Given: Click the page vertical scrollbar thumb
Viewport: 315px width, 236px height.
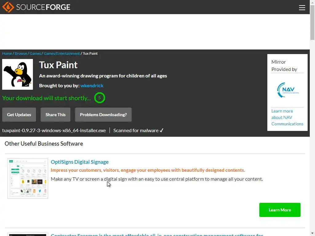Looking at the screenshot, I should click(313, 22).
